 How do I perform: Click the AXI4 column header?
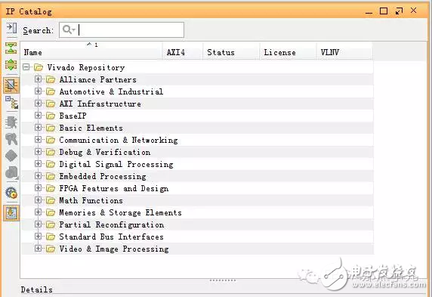183,51
